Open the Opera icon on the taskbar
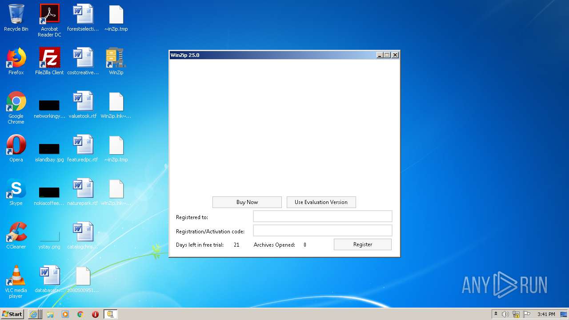Viewport: 569px width, 320px height. 95,314
